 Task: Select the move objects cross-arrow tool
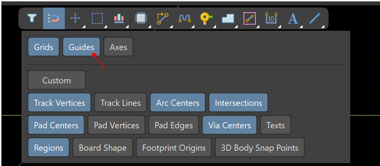[x=75, y=18]
